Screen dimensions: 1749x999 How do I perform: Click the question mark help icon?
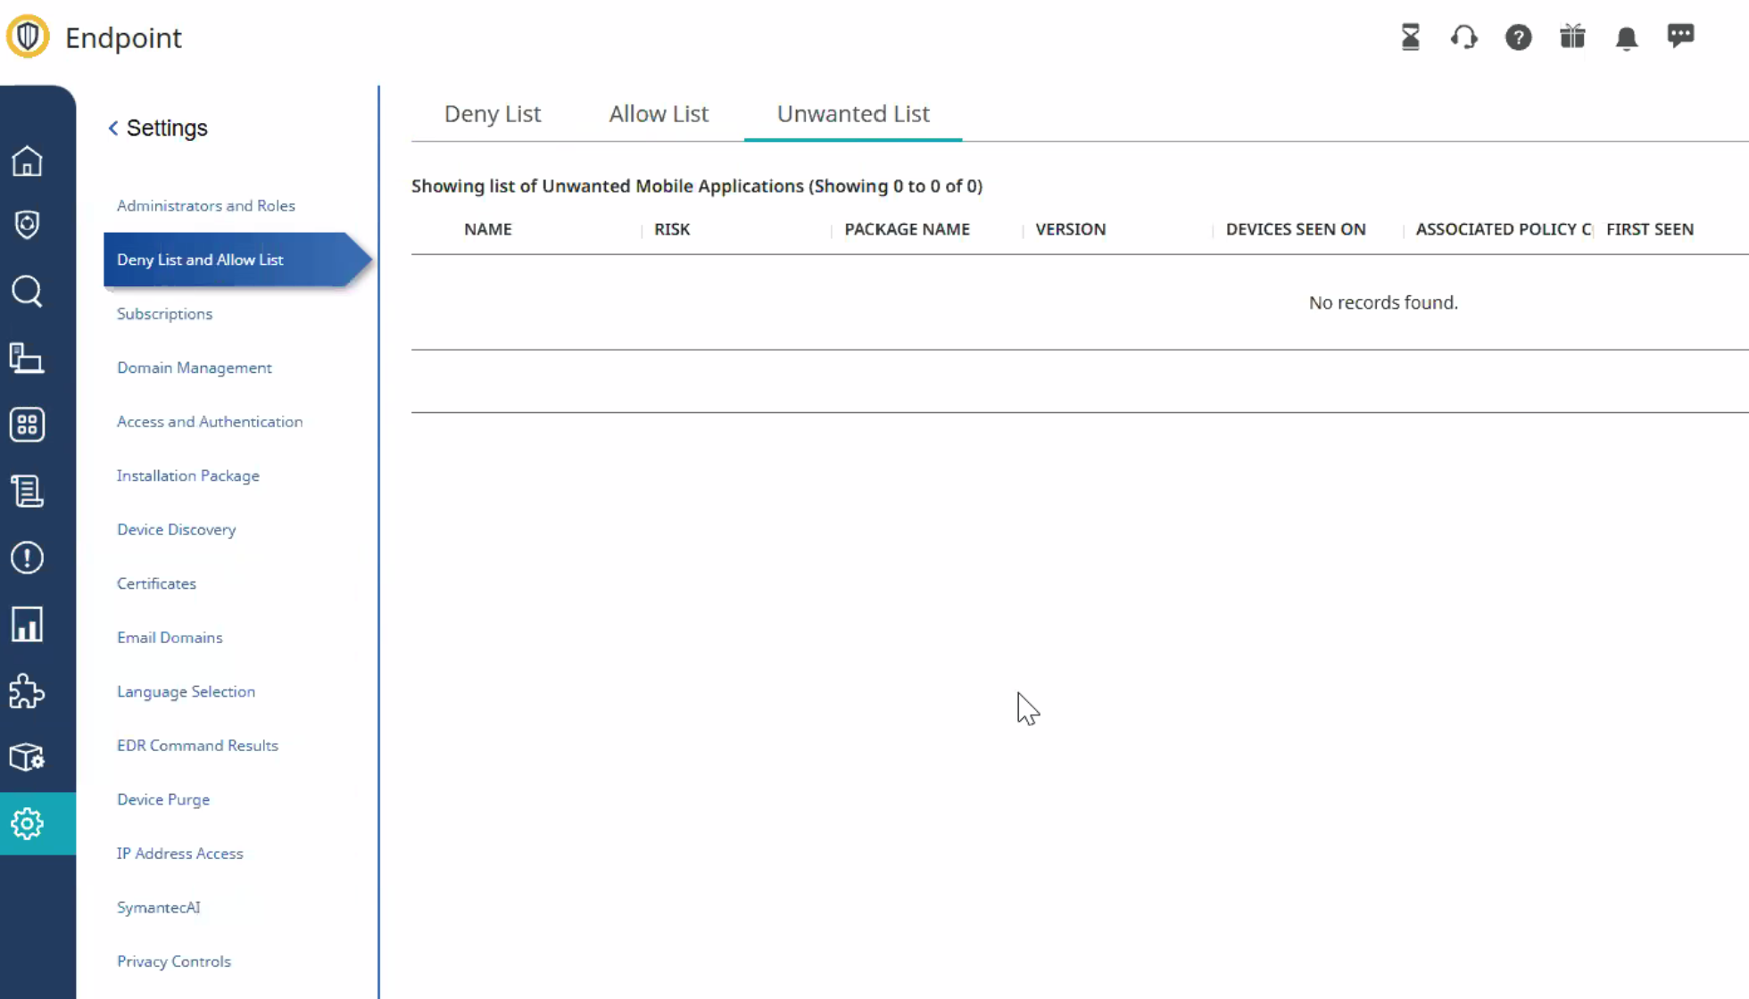click(x=1518, y=37)
